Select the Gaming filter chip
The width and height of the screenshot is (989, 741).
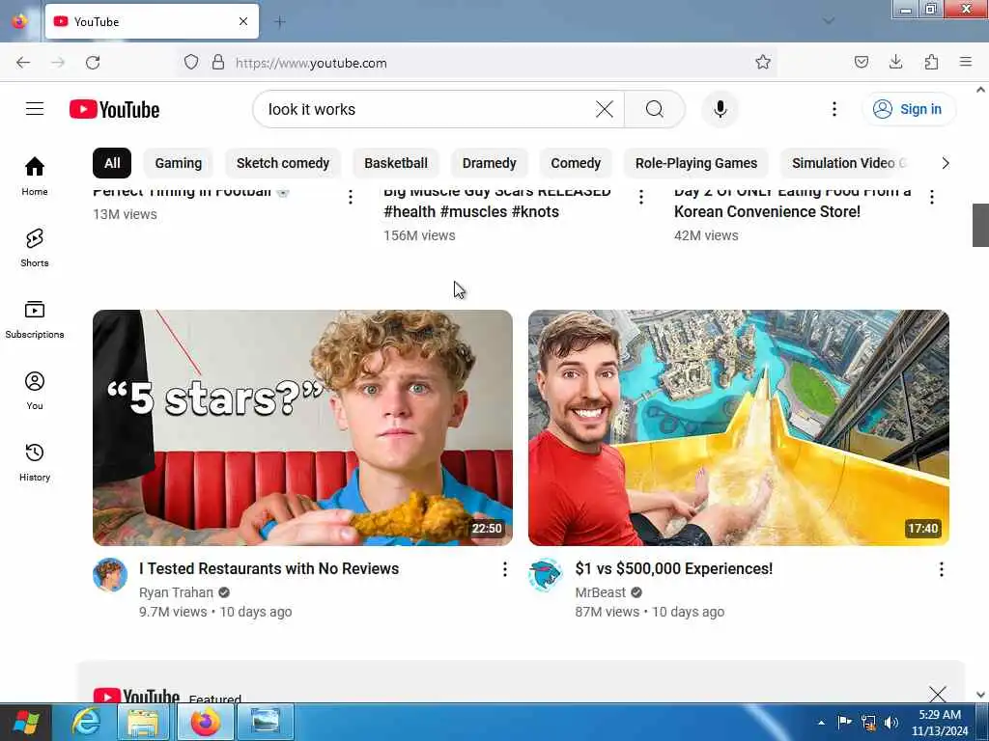click(179, 163)
